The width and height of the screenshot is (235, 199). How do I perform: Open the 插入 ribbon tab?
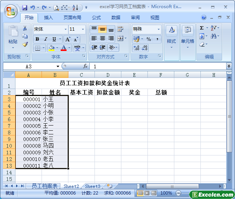click(48, 17)
